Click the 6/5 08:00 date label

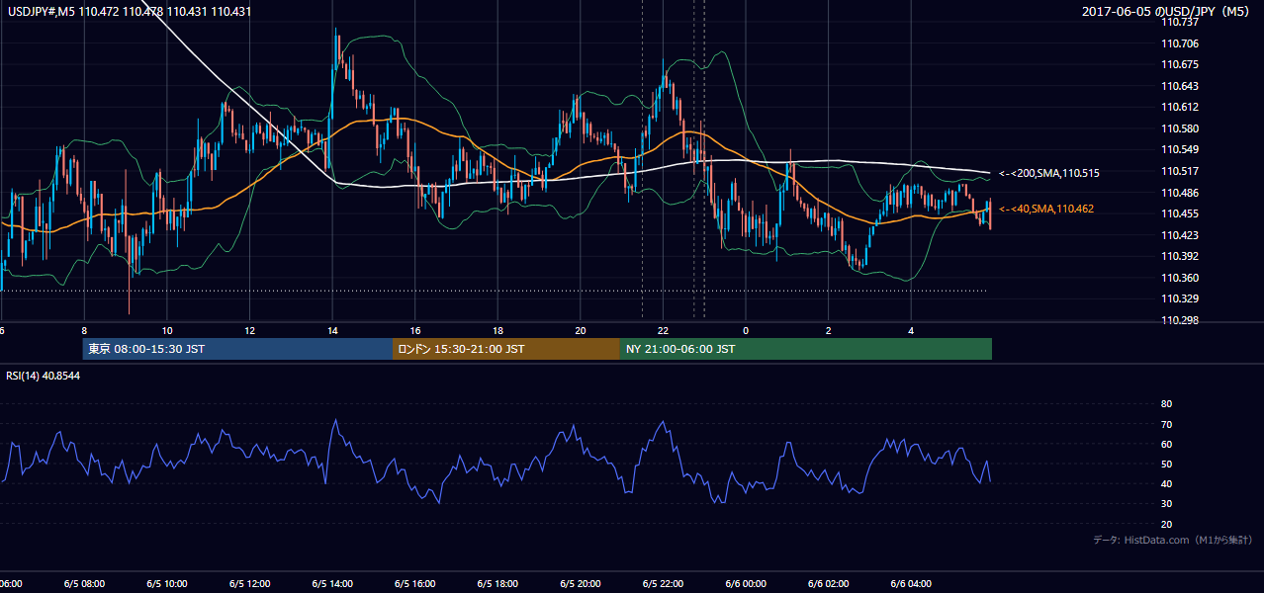tap(84, 584)
